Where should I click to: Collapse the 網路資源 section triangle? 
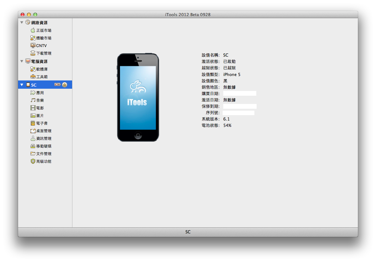(22, 23)
